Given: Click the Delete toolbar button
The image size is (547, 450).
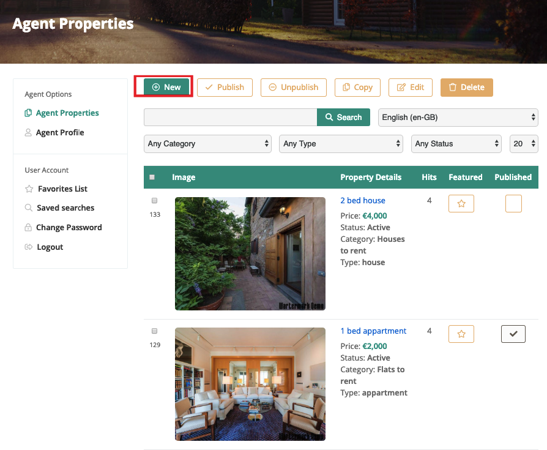Looking at the screenshot, I should pos(466,87).
